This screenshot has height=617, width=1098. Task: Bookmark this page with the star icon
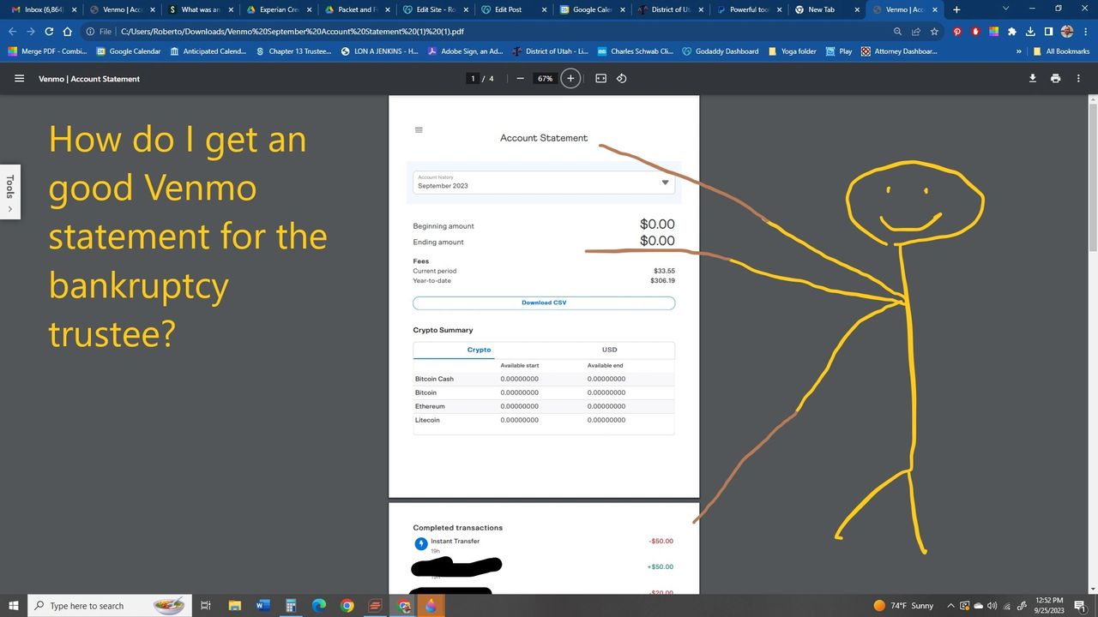coord(934,32)
